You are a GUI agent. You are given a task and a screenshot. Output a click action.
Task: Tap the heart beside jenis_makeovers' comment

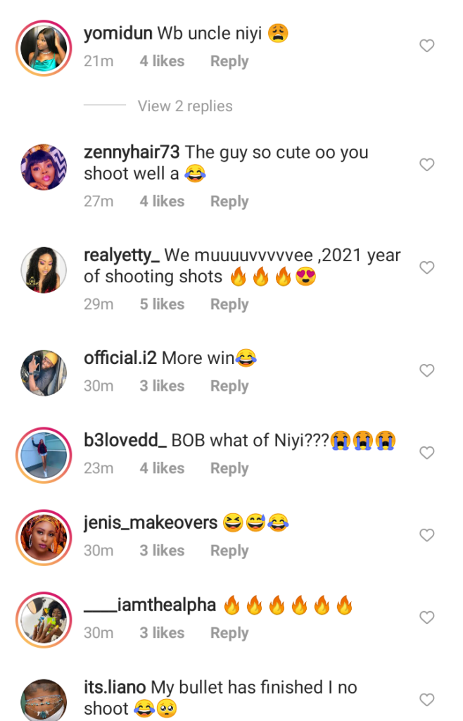tap(426, 535)
